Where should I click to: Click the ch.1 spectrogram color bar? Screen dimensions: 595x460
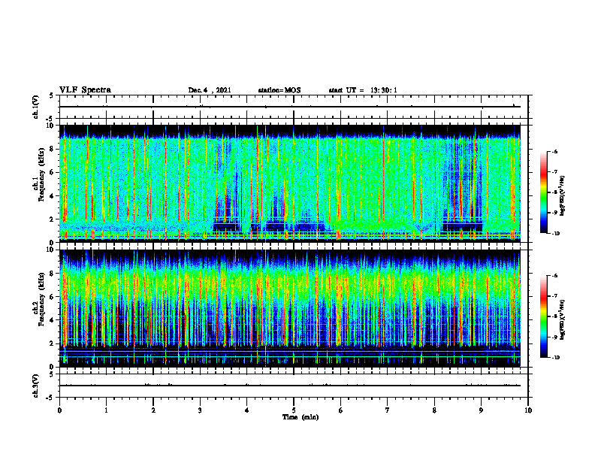click(x=543, y=192)
